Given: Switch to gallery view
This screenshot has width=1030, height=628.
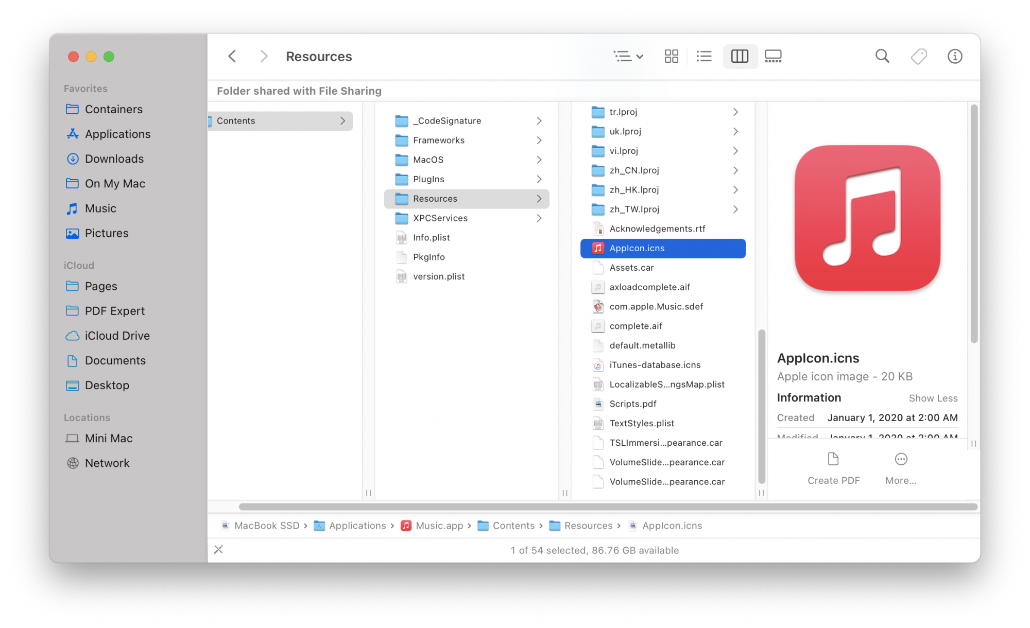Looking at the screenshot, I should 773,56.
